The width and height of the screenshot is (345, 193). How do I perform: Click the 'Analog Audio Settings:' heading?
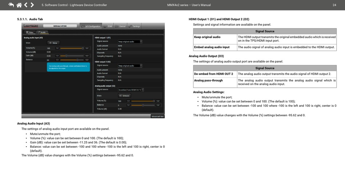pos(208,92)
